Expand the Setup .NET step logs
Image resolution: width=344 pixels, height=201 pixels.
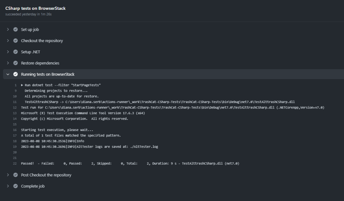[8, 52]
